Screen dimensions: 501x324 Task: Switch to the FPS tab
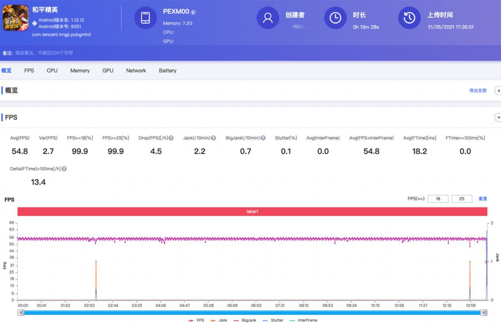29,71
